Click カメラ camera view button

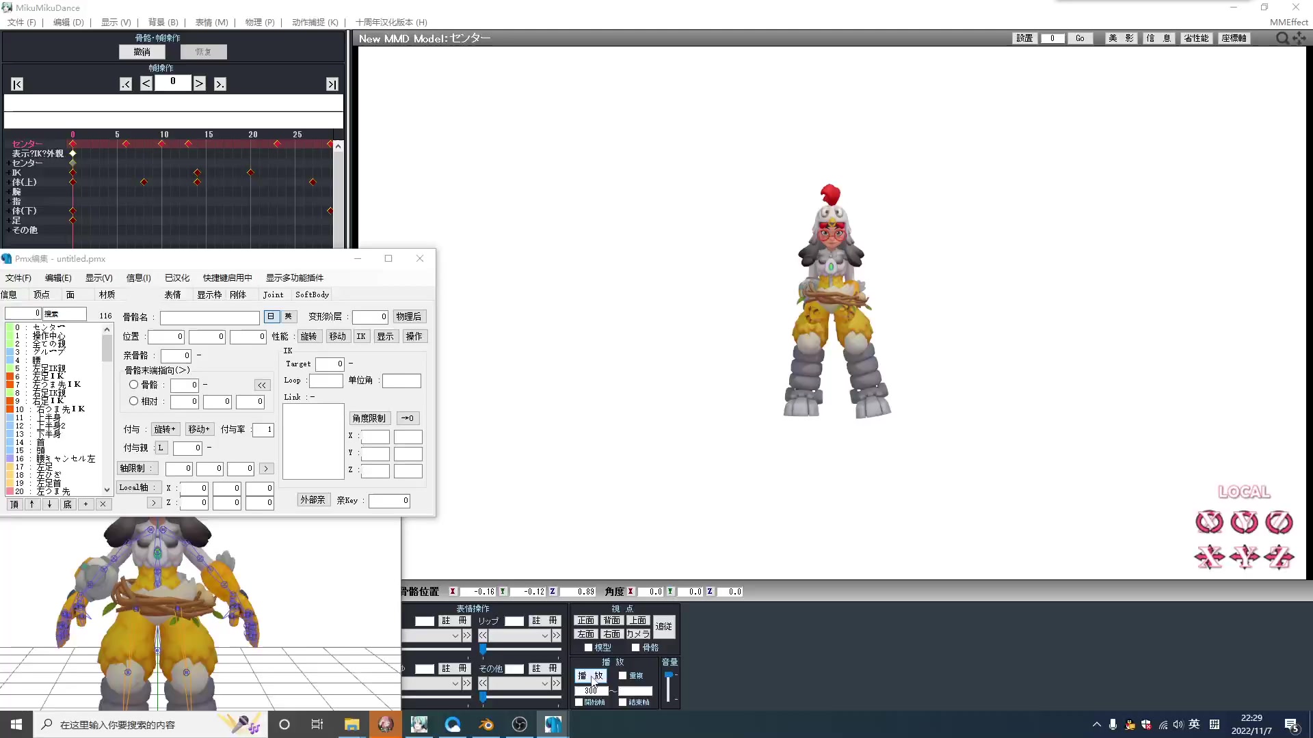pos(638,634)
